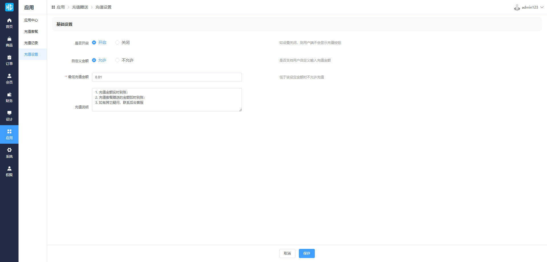Select the 开启 radio button
Screen dimensions: 547x262
(x=94, y=42)
